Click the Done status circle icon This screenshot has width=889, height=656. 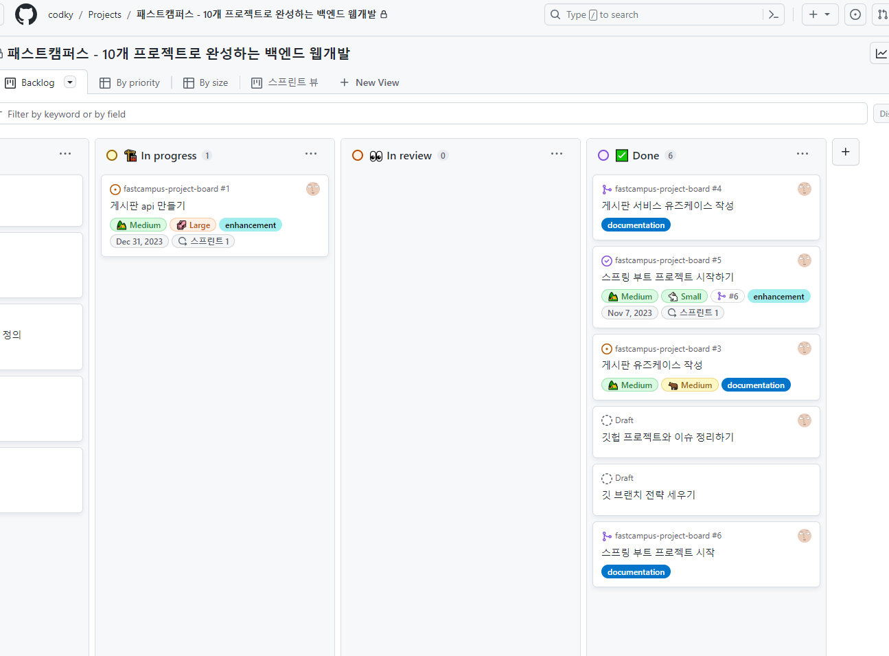pos(603,155)
